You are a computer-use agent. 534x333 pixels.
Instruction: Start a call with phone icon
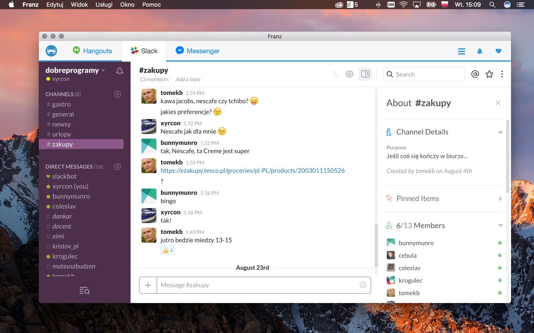point(335,74)
